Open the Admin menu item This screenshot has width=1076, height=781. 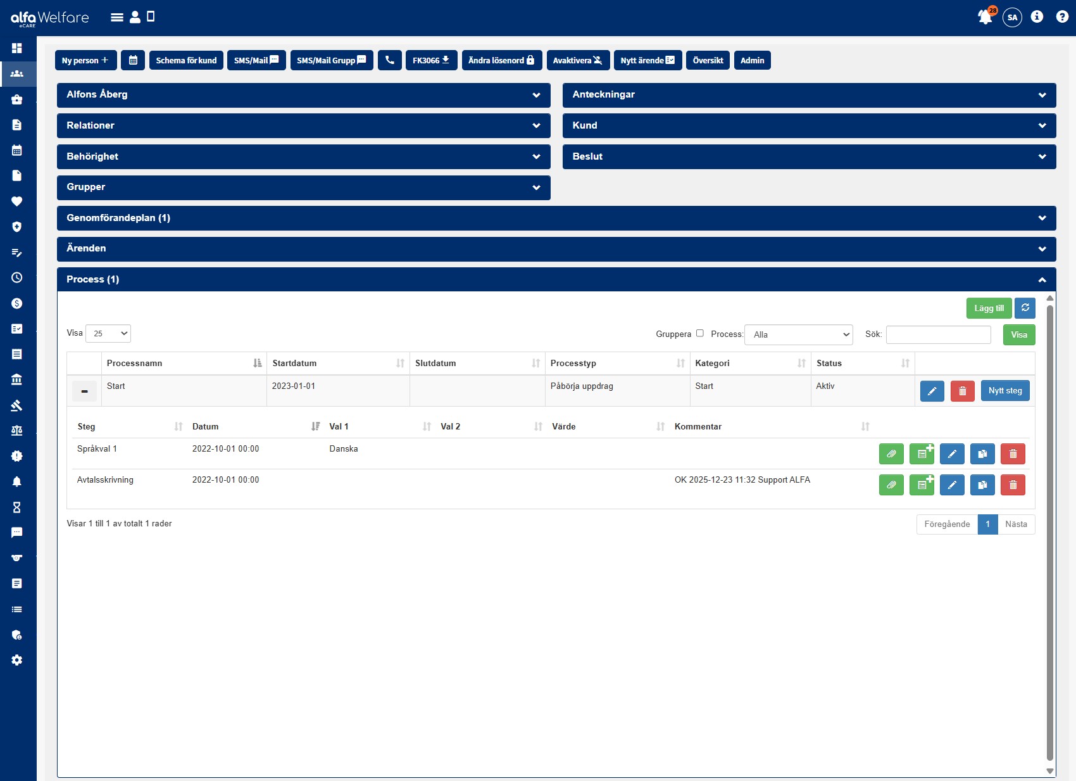tap(752, 60)
